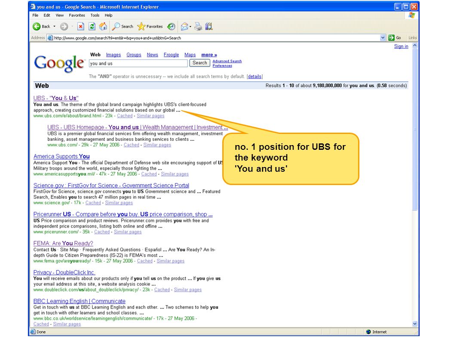Click the Back arrow icon
454x340 pixels.
click(x=37, y=27)
